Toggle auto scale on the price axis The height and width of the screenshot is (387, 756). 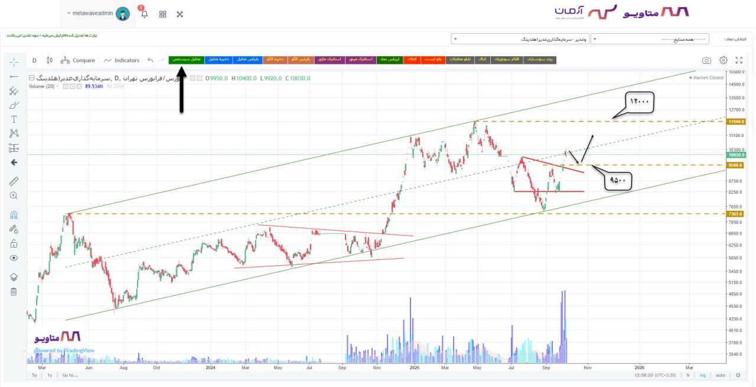(721, 375)
